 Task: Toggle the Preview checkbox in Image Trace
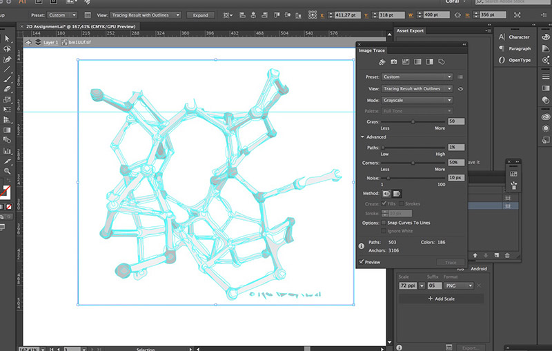(x=361, y=262)
